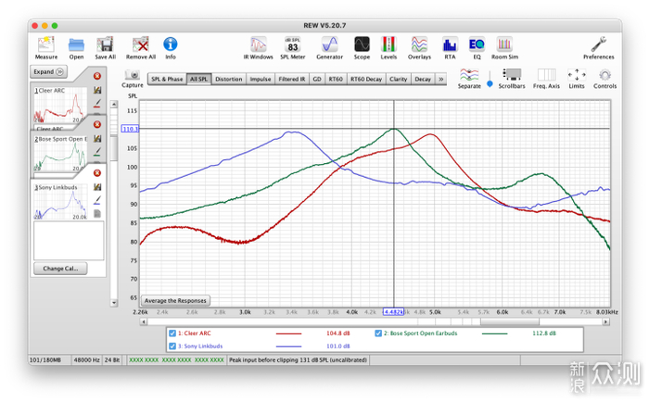Open the IR Windows tool
This screenshot has height=402, width=649.
pos(259,44)
